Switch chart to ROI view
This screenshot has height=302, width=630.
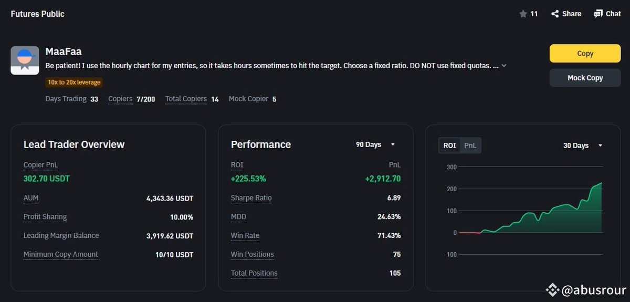pyautogui.click(x=450, y=145)
